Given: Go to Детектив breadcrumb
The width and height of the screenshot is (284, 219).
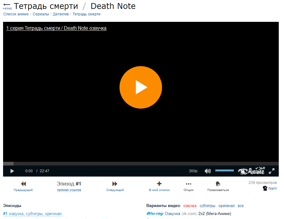Looking at the screenshot, I should click(61, 14).
